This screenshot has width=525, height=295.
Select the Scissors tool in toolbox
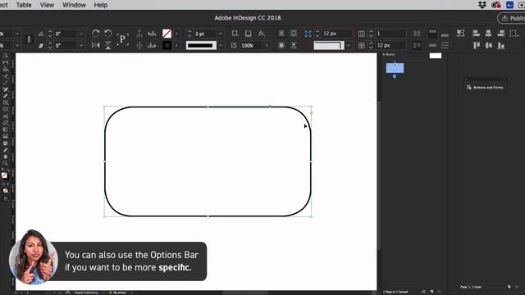point(6,116)
